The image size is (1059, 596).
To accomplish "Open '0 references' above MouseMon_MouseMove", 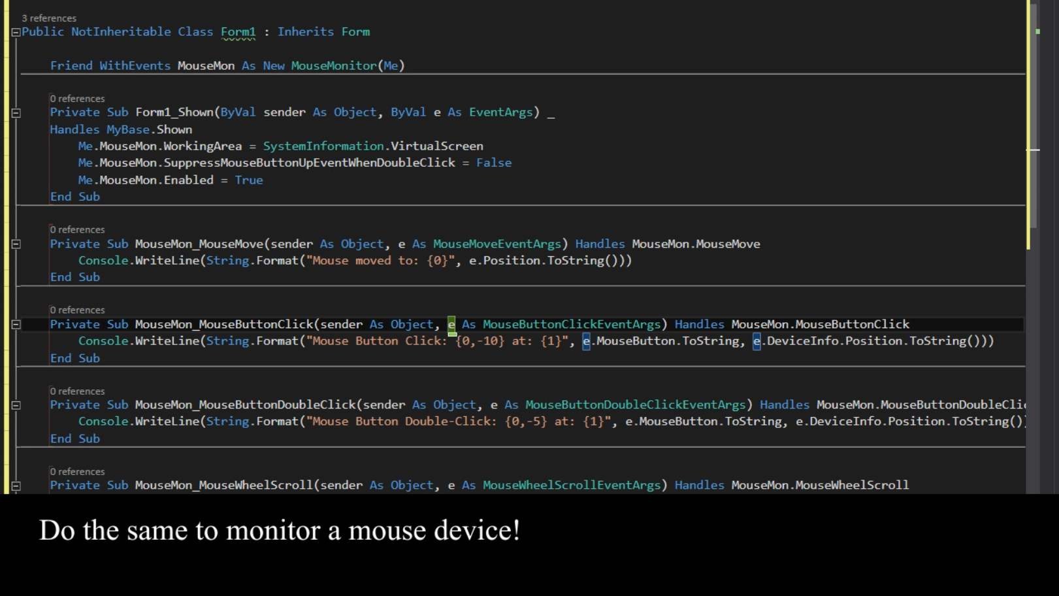I will pyautogui.click(x=77, y=229).
